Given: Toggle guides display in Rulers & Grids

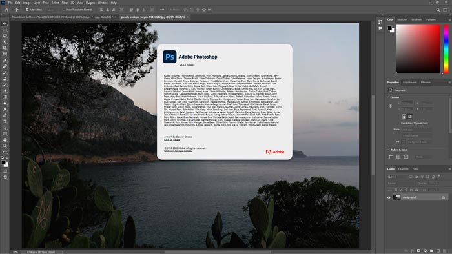Looking at the screenshot, I should point(406,157).
